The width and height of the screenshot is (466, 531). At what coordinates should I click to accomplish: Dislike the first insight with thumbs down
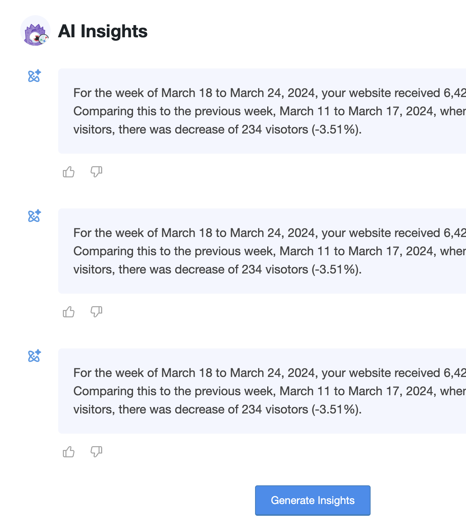pyautogui.click(x=96, y=172)
